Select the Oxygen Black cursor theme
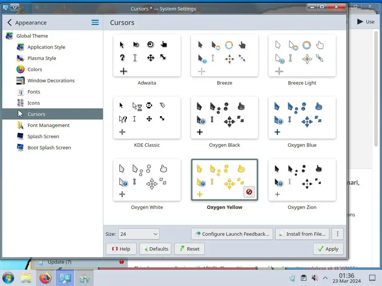 (224, 118)
